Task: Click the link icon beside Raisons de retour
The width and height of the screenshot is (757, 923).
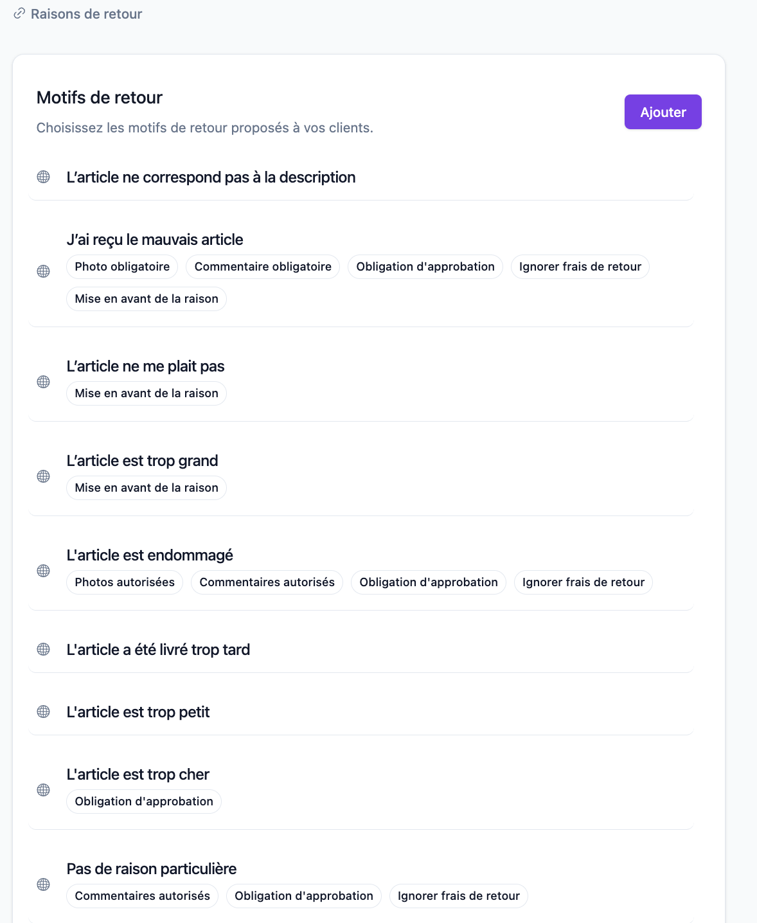Action: 20,13
